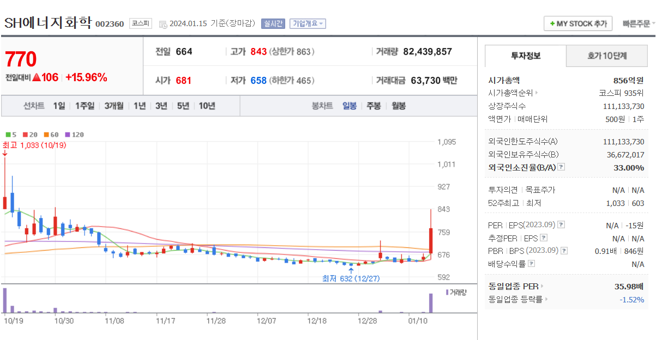Image resolution: width=656 pixels, height=340 pixels.
Task: Click the 저가 value 658
Action: coord(258,81)
